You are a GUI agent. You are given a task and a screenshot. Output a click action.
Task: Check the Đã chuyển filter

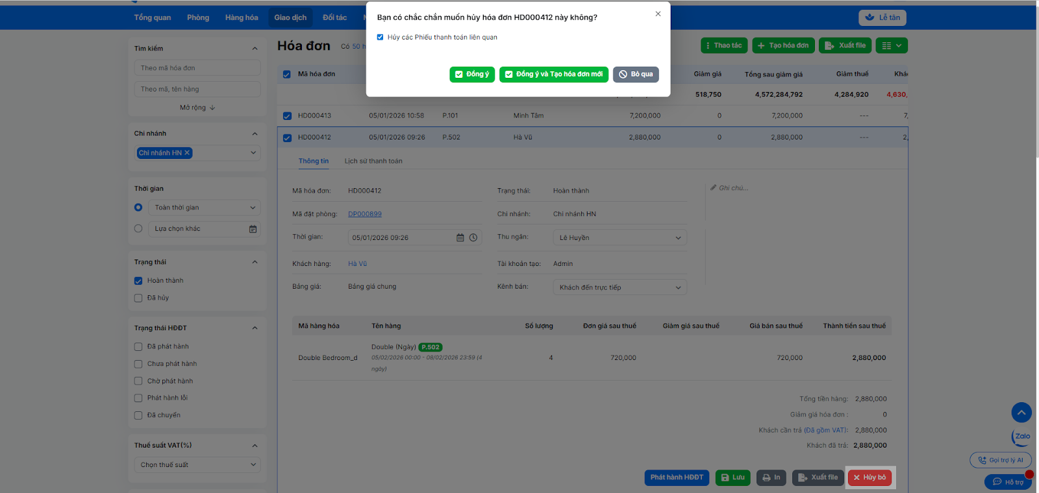coord(138,416)
